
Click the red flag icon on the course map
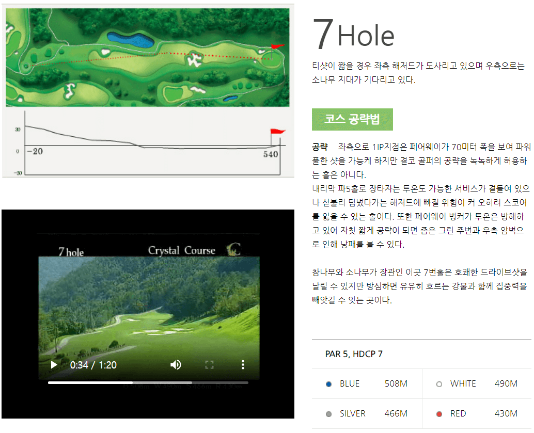click(276, 46)
